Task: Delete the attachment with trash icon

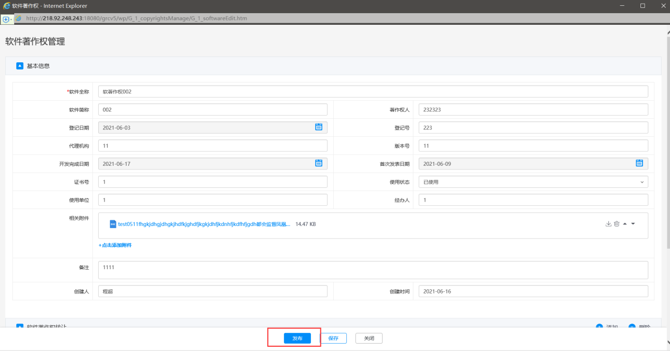Action: [x=617, y=224]
